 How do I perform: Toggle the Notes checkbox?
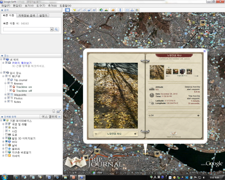(x=8, y=101)
